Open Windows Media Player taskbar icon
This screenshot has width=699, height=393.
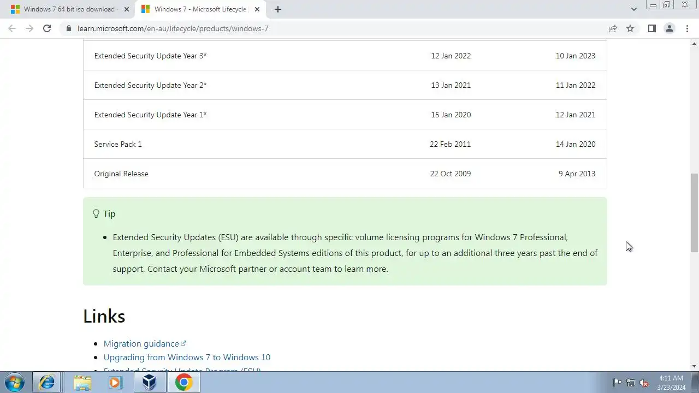(x=115, y=383)
